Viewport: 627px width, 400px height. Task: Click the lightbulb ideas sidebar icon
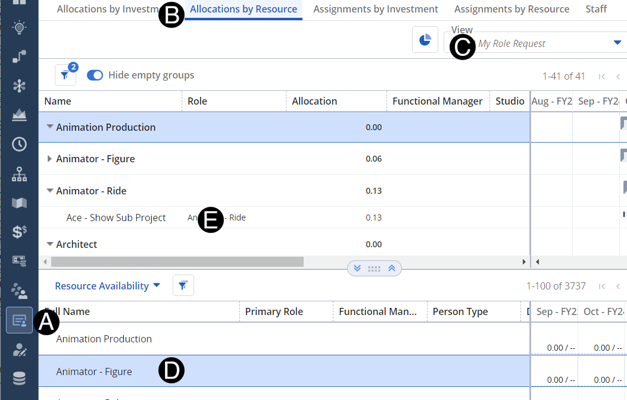pos(19,27)
